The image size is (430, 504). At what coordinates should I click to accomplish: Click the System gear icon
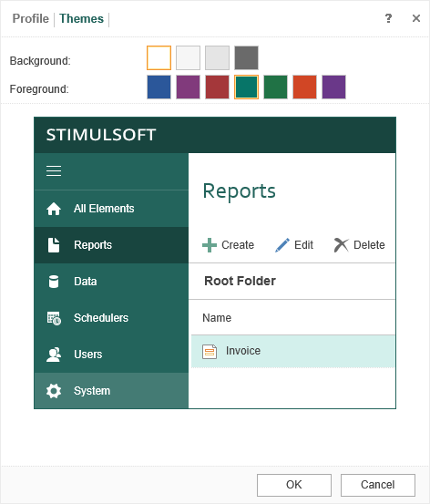[x=54, y=391]
